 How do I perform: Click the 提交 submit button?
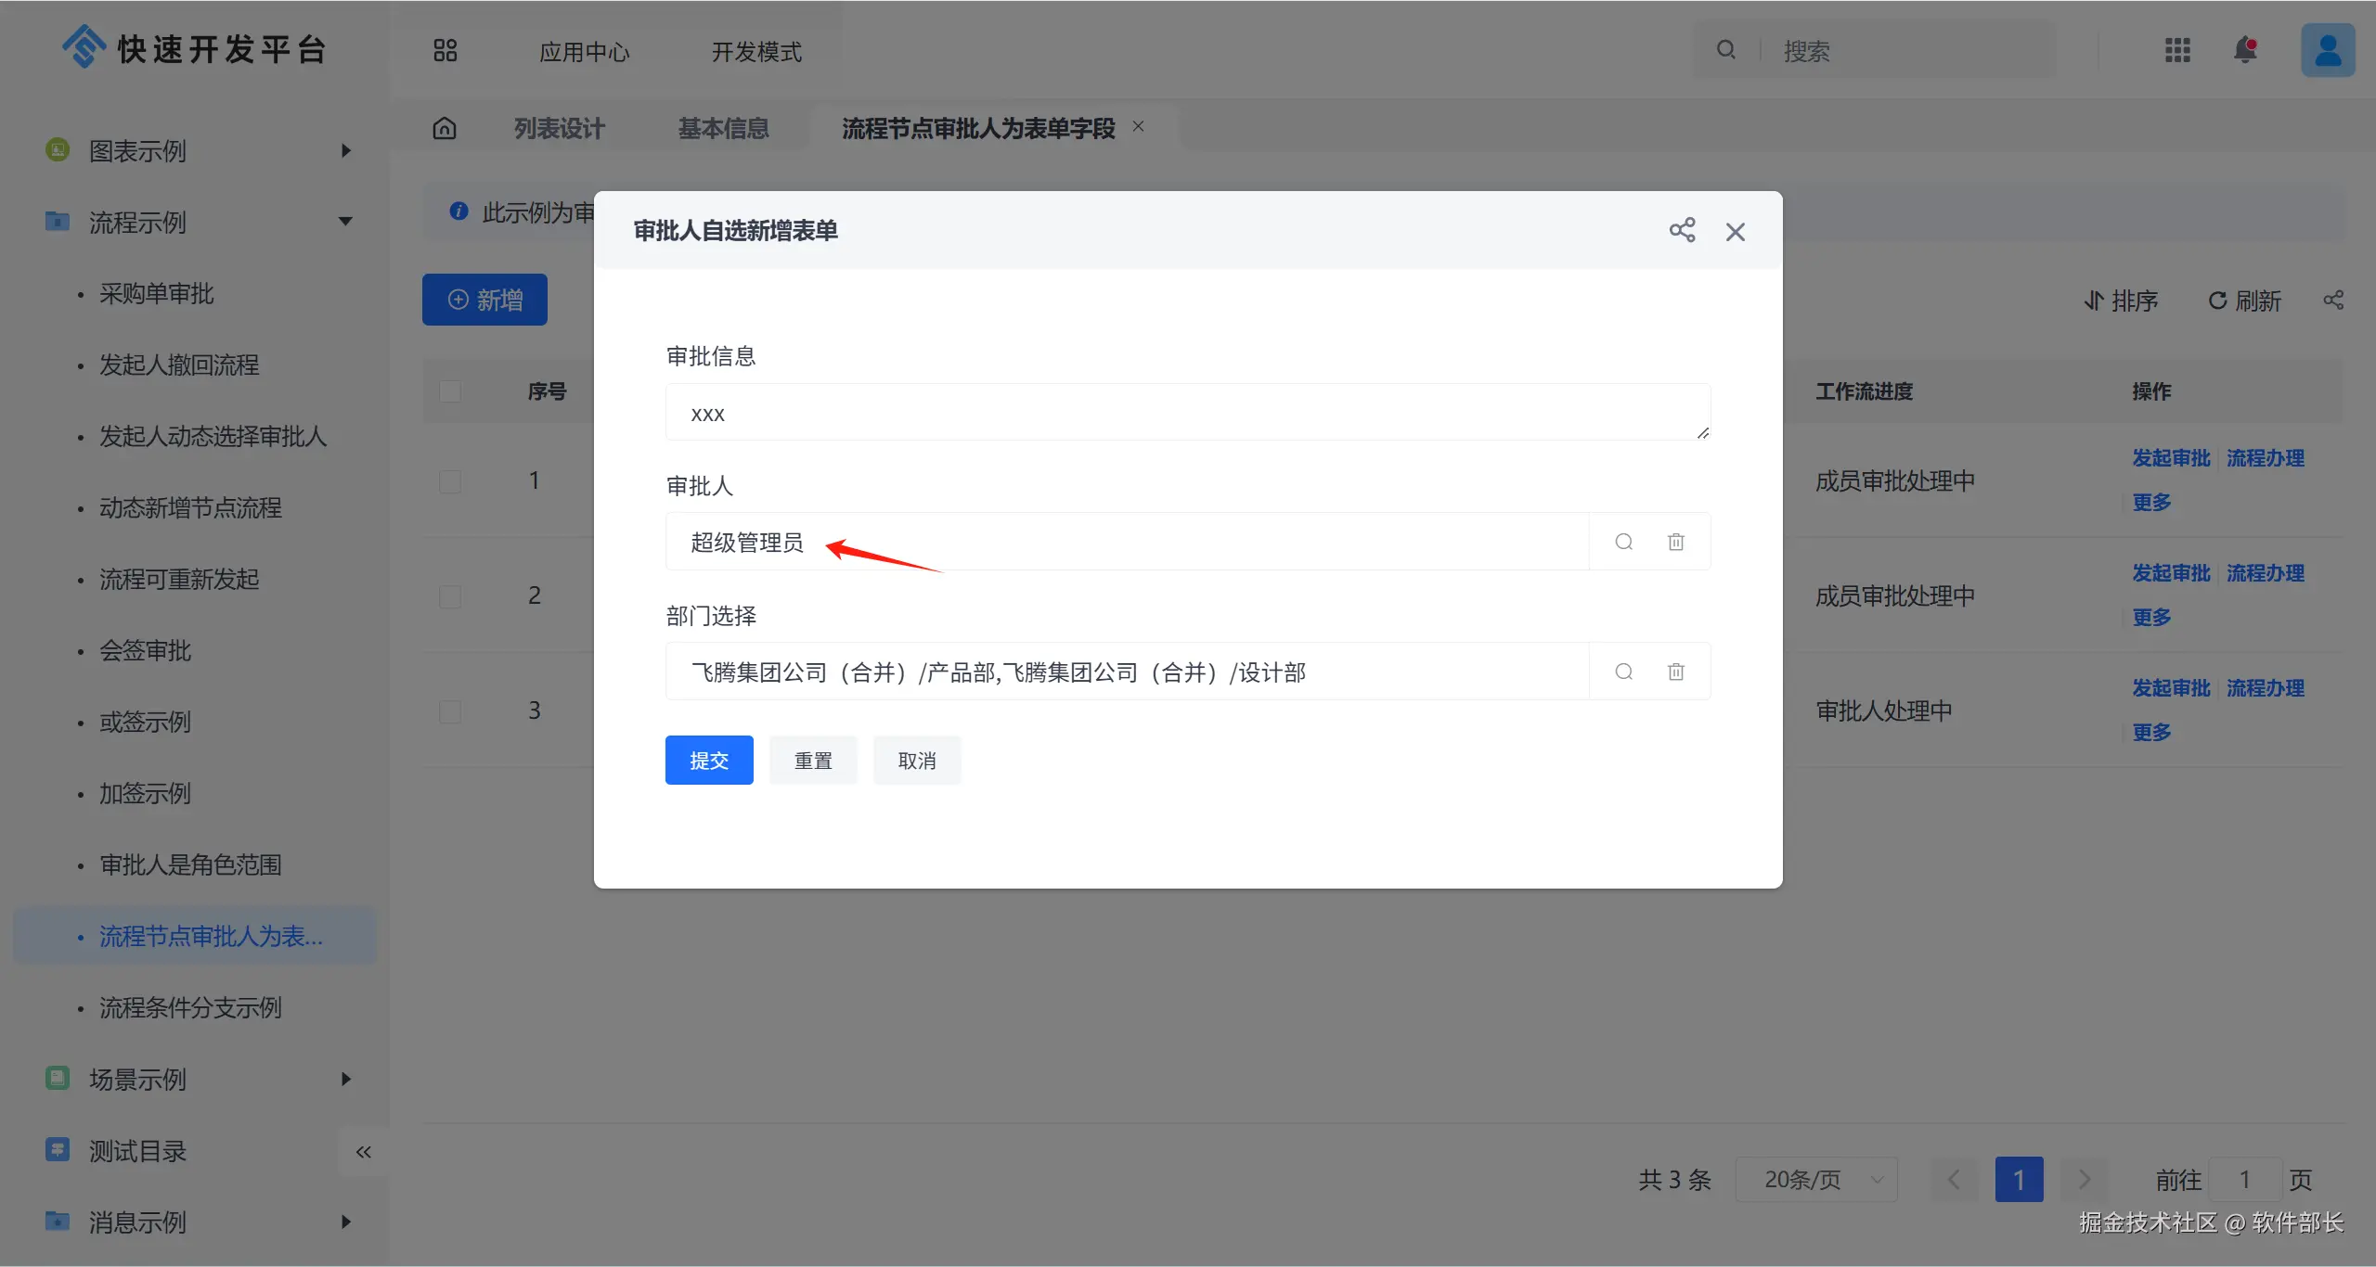709,761
